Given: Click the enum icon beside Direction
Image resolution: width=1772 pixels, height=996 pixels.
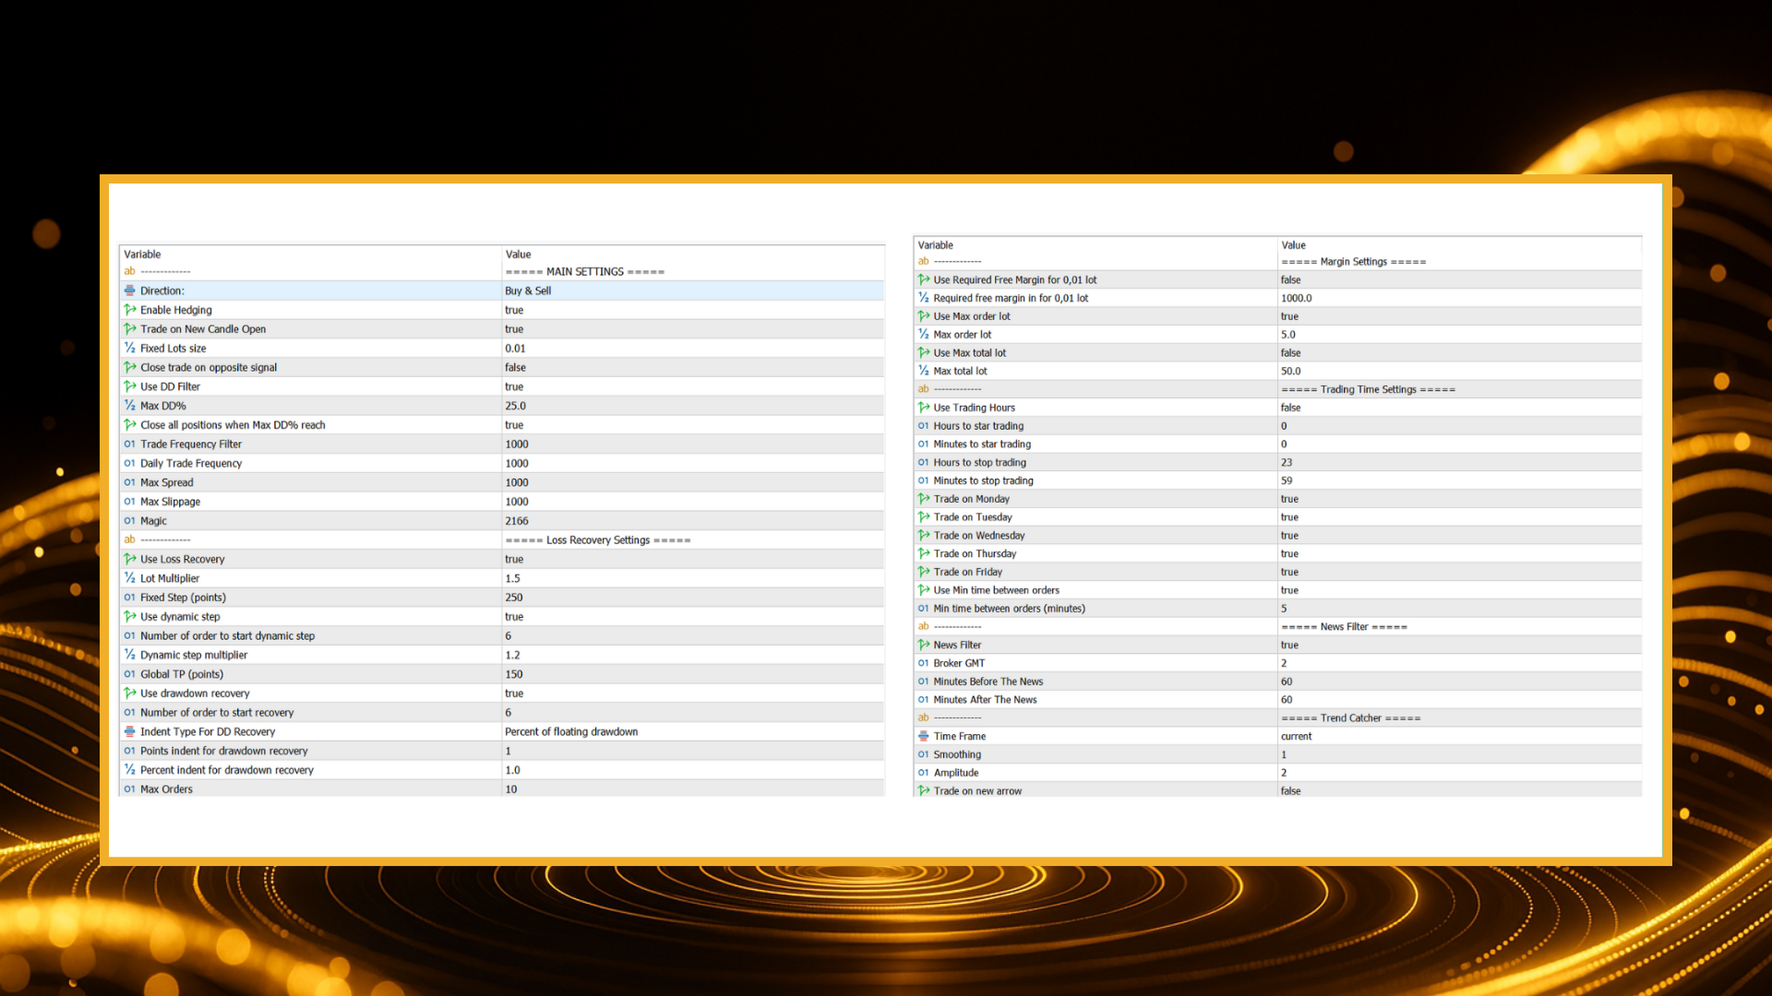Looking at the screenshot, I should (130, 290).
